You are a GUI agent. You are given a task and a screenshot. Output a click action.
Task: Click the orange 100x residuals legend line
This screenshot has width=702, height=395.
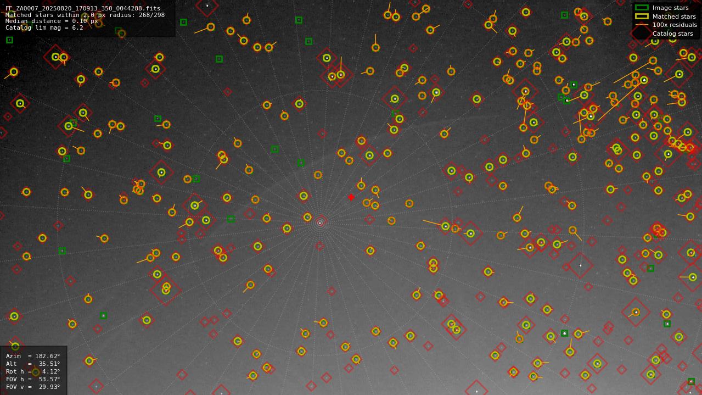pyautogui.click(x=642, y=25)
